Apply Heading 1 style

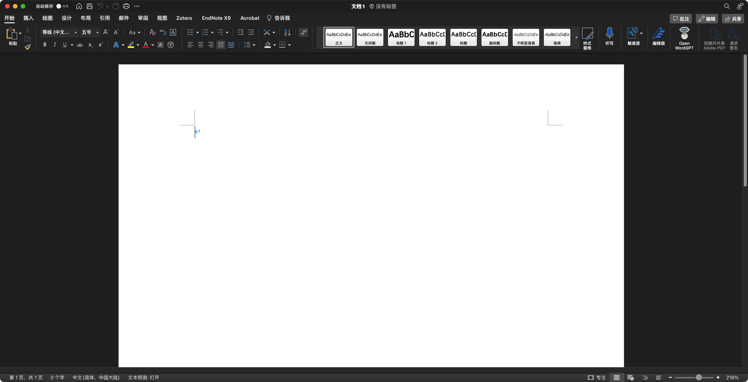(401, 37)
